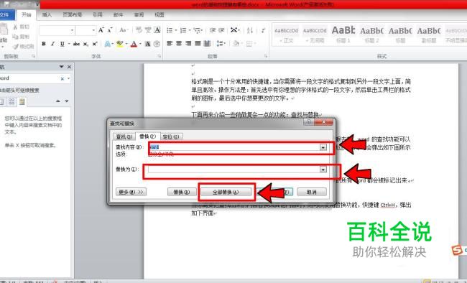Click the Bullets list icon

(x=170, y=30)
